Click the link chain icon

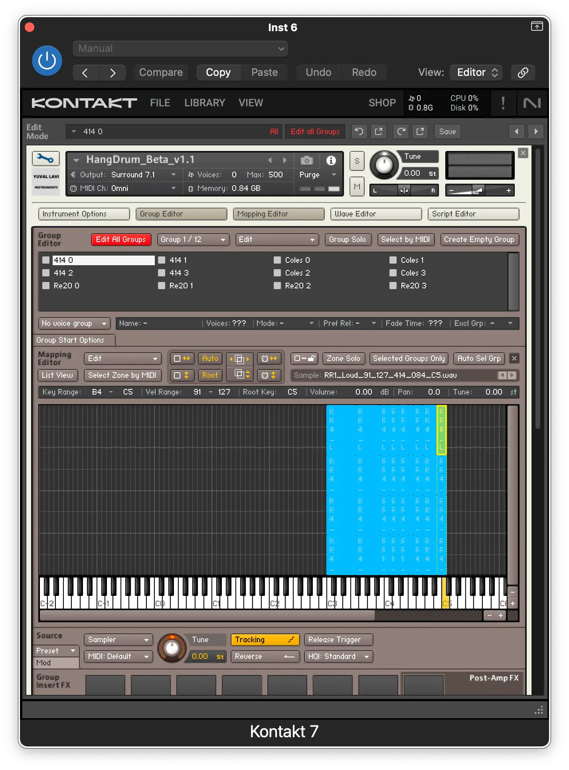pyautogui.click(x=523, y=73)
